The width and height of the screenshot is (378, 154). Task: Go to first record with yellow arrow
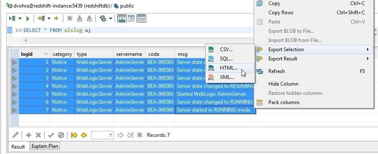(74, 135)
